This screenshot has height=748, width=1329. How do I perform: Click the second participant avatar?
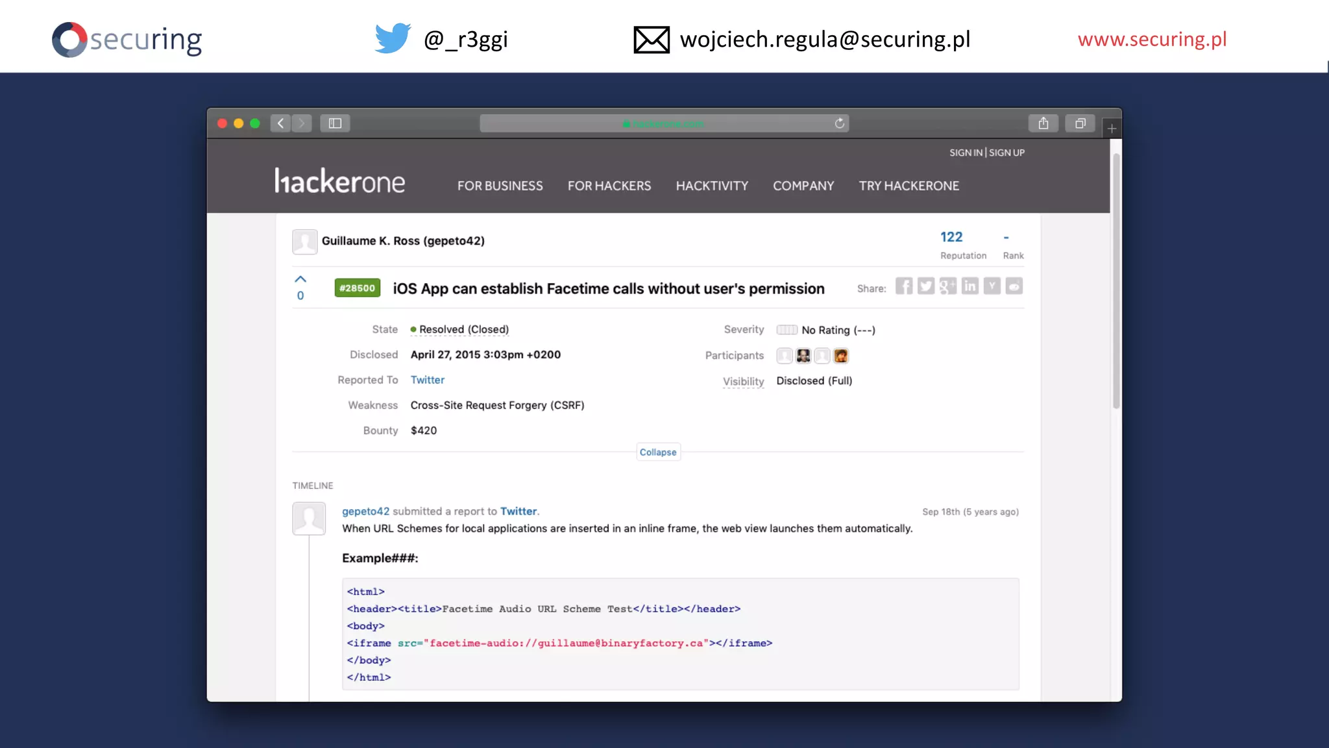click(x=803, y=356)
